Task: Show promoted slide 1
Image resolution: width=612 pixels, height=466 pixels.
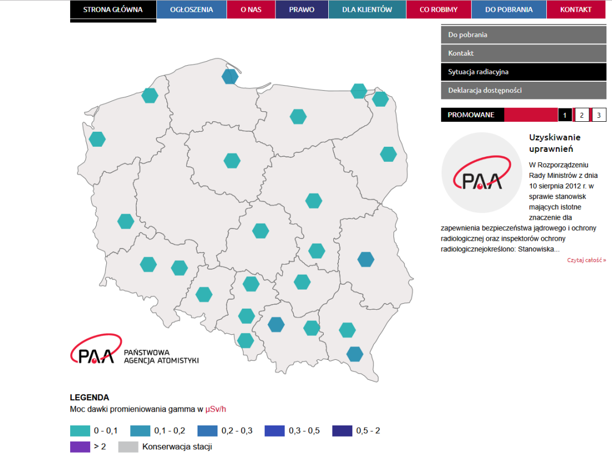Action: pyautogui.click(x=565, y=115)
